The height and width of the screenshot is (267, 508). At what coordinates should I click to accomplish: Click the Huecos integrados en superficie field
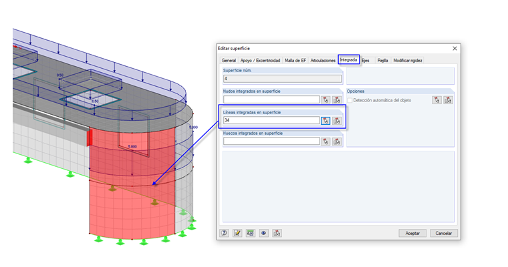pos(271,141)
